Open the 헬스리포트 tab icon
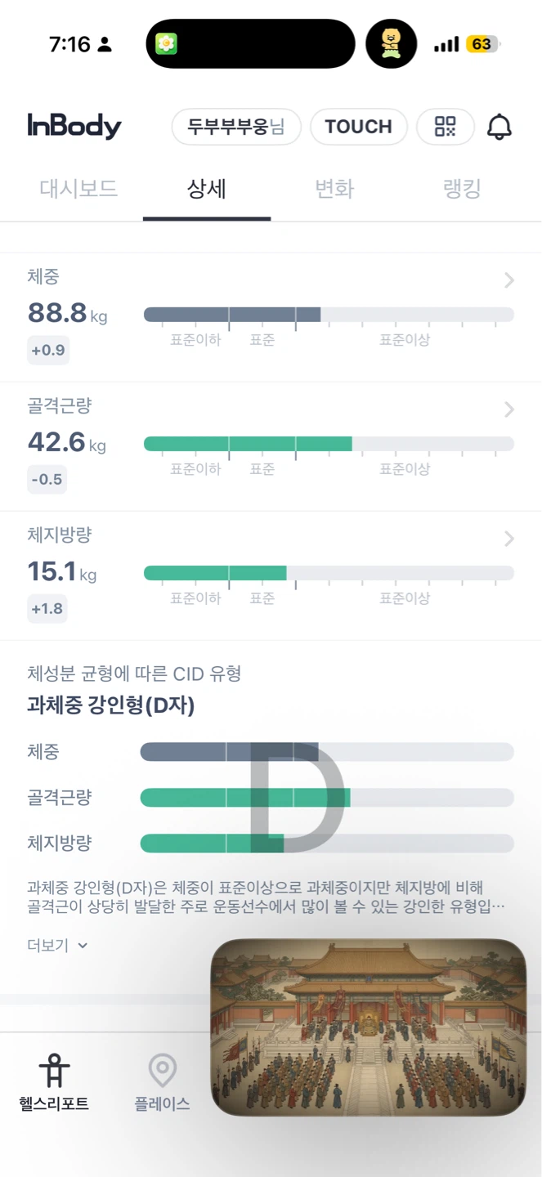542x1177 pixels. point(54,1070)
